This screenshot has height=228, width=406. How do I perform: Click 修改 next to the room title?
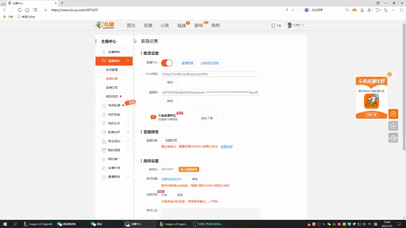(x=195, y=179)
